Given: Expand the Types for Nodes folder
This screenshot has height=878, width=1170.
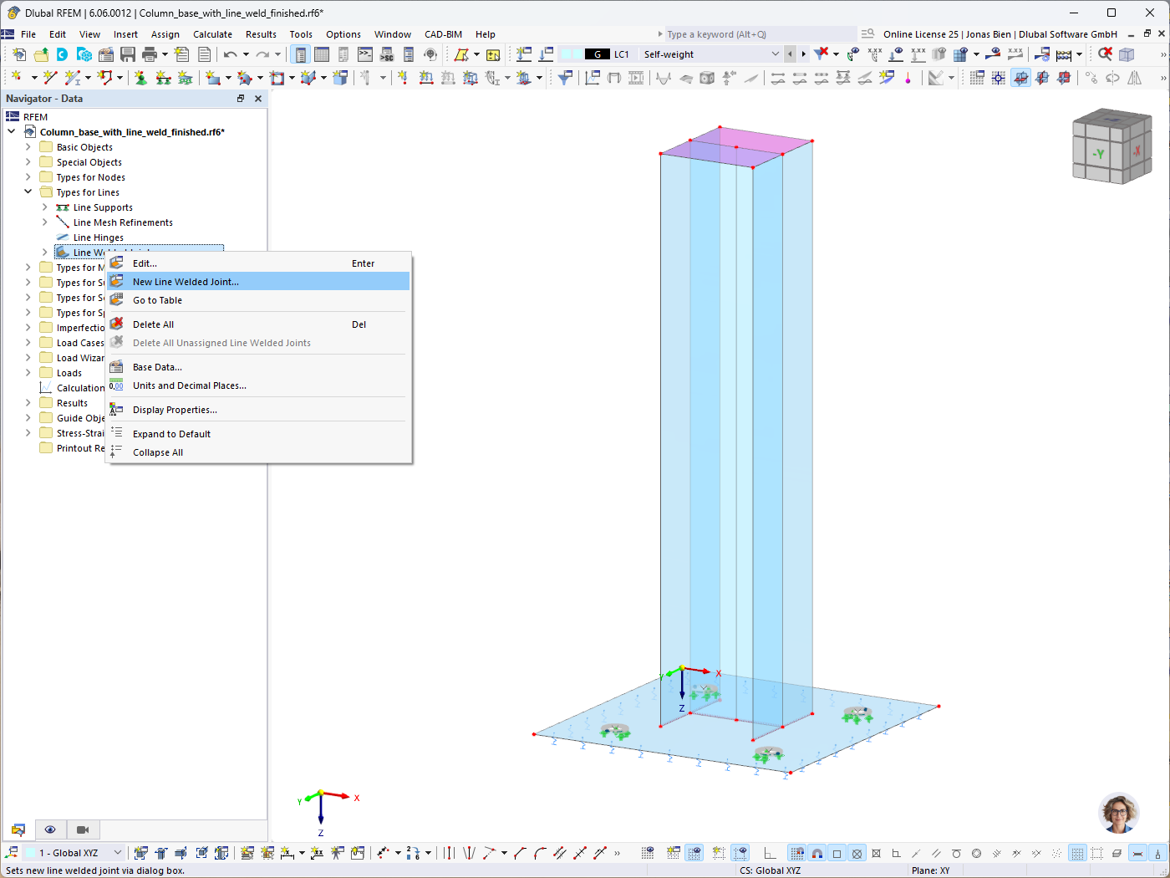Looking at the screenshot, I should [28, 177].
